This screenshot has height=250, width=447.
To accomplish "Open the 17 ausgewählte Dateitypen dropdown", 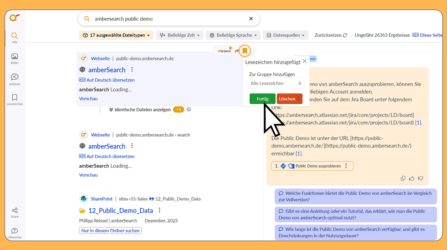I will tap(116, 35).
